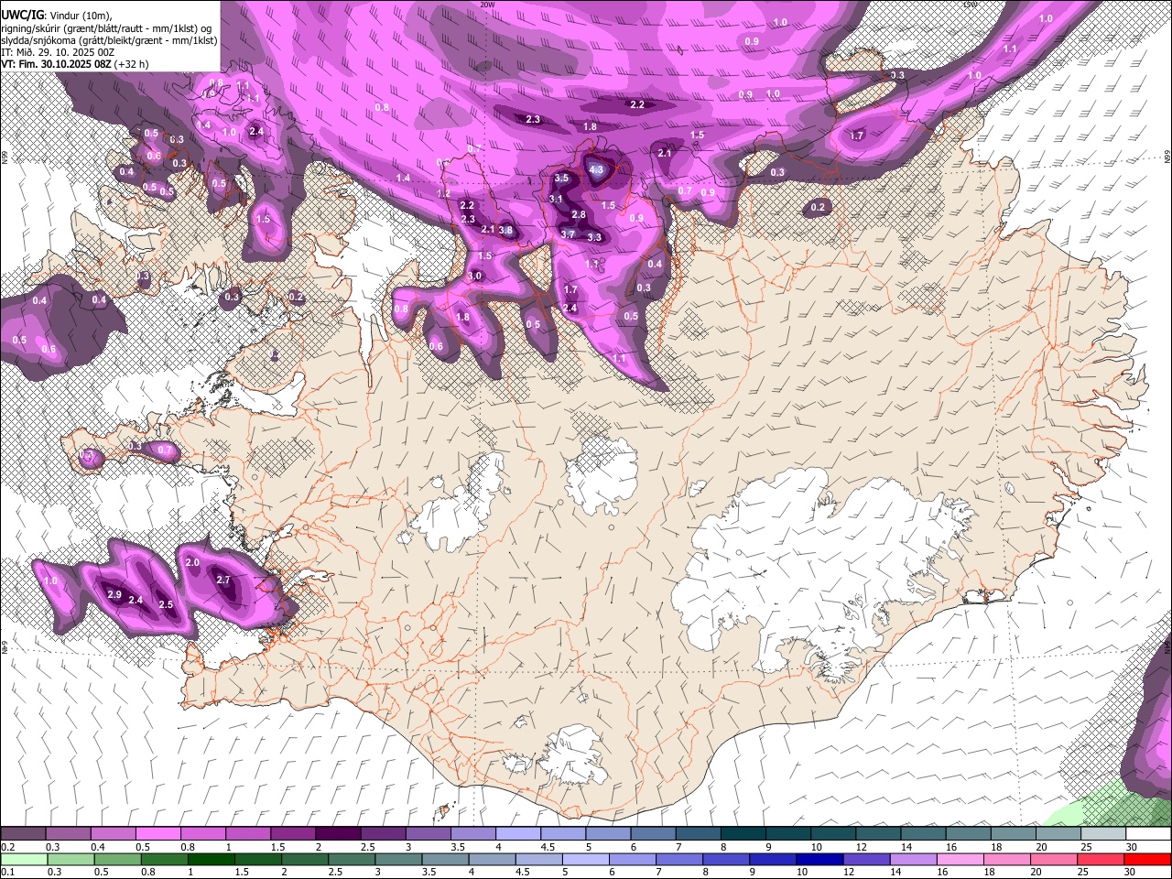
Task: Click the 'IT: Mið. 29. 10. 2025 00Z' line
Action: 57,52
